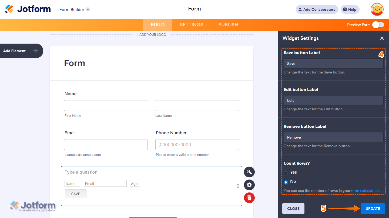Expand the Form Builder dropdown
Screen dimensions: 389x218
coord(88,9)
